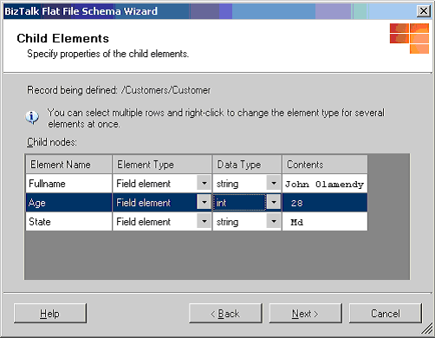Select the State element name cell
Viewport: 435px width, 338px height.
(x=68, y=222)
